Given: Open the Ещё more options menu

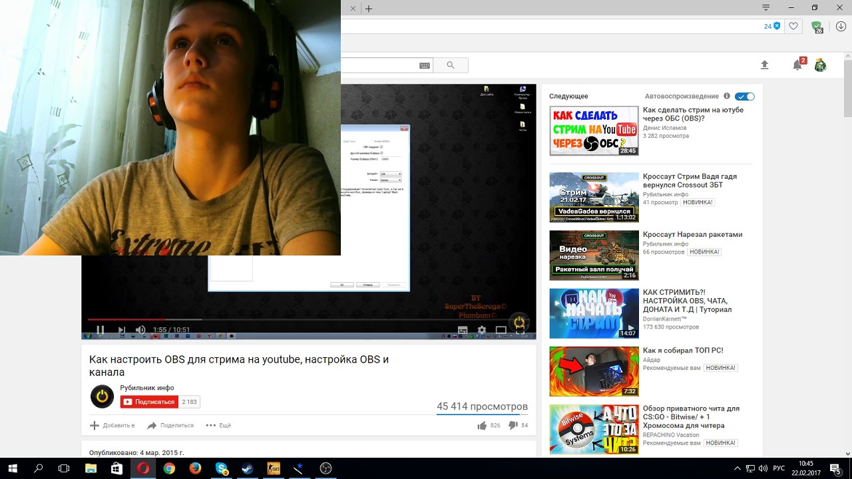Looking at the screenshot, I should click(x=218, y=426).
